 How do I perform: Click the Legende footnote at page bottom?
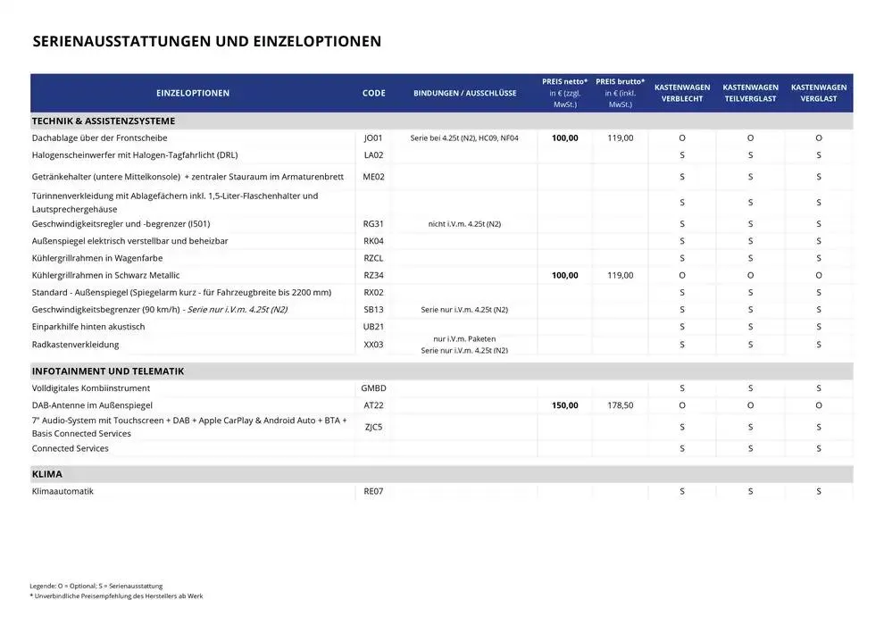[x=96, y=586]
